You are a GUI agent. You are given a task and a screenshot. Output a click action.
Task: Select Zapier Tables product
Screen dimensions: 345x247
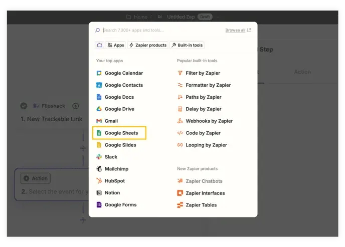[x=197, y=205]
